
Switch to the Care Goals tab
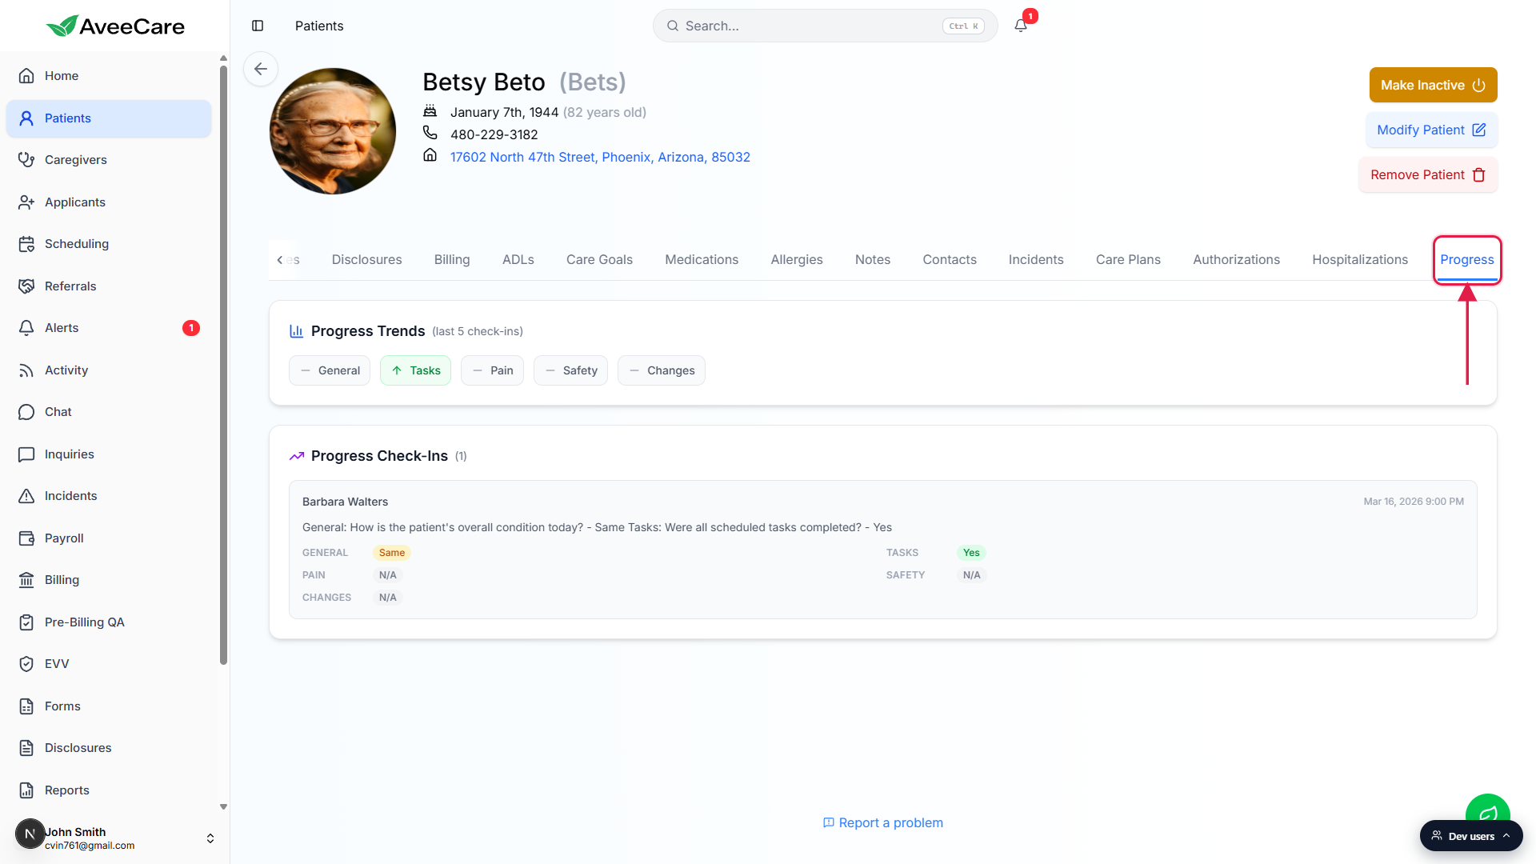[x=599, y=259]
